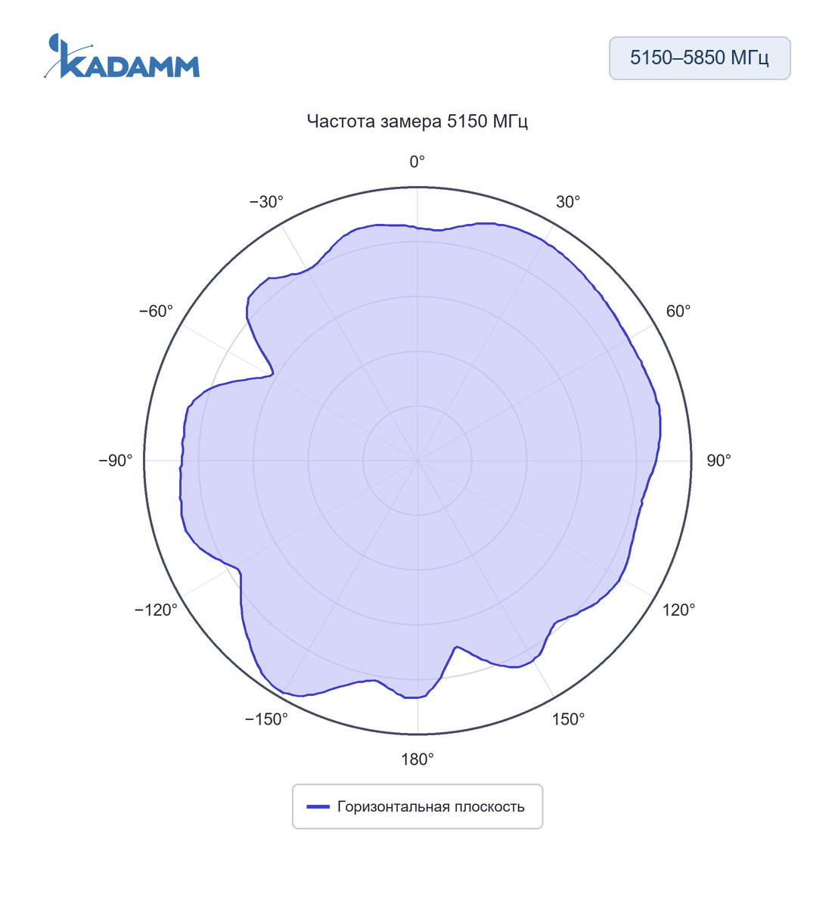Click the 150° angle label
The width and height of the screenshot is (835, 916).
coord(568,719)
